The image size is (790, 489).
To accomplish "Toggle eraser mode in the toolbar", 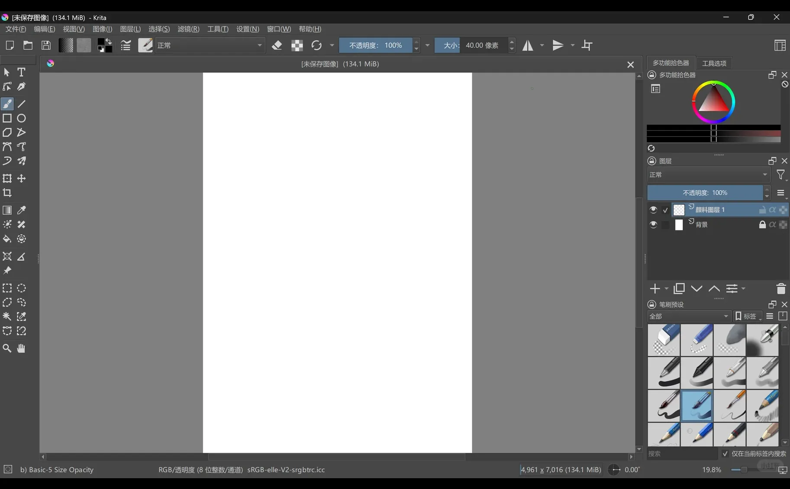I will (x=277, y=45).
